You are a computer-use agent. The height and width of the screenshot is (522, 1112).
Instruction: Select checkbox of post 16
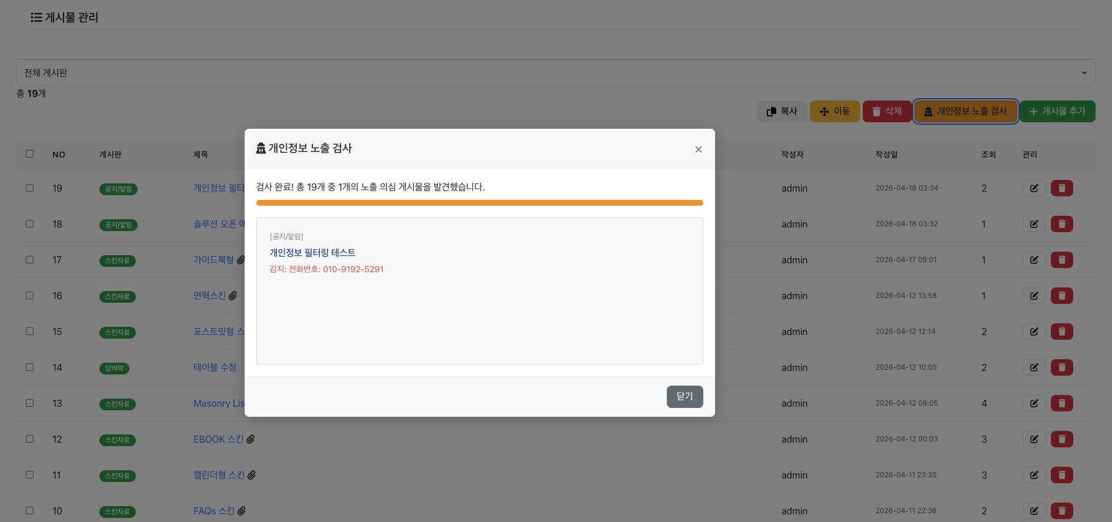(29, 295)
